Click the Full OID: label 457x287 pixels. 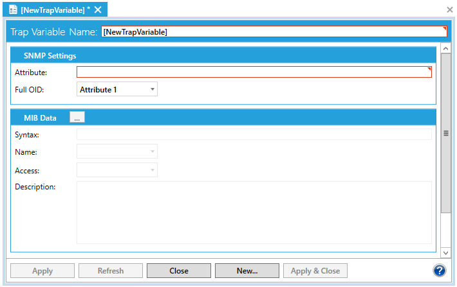click(30, 89)
